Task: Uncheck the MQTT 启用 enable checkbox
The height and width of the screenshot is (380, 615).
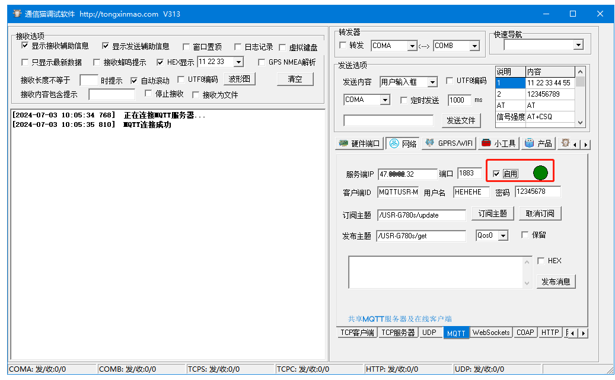Action: point(496,174)
